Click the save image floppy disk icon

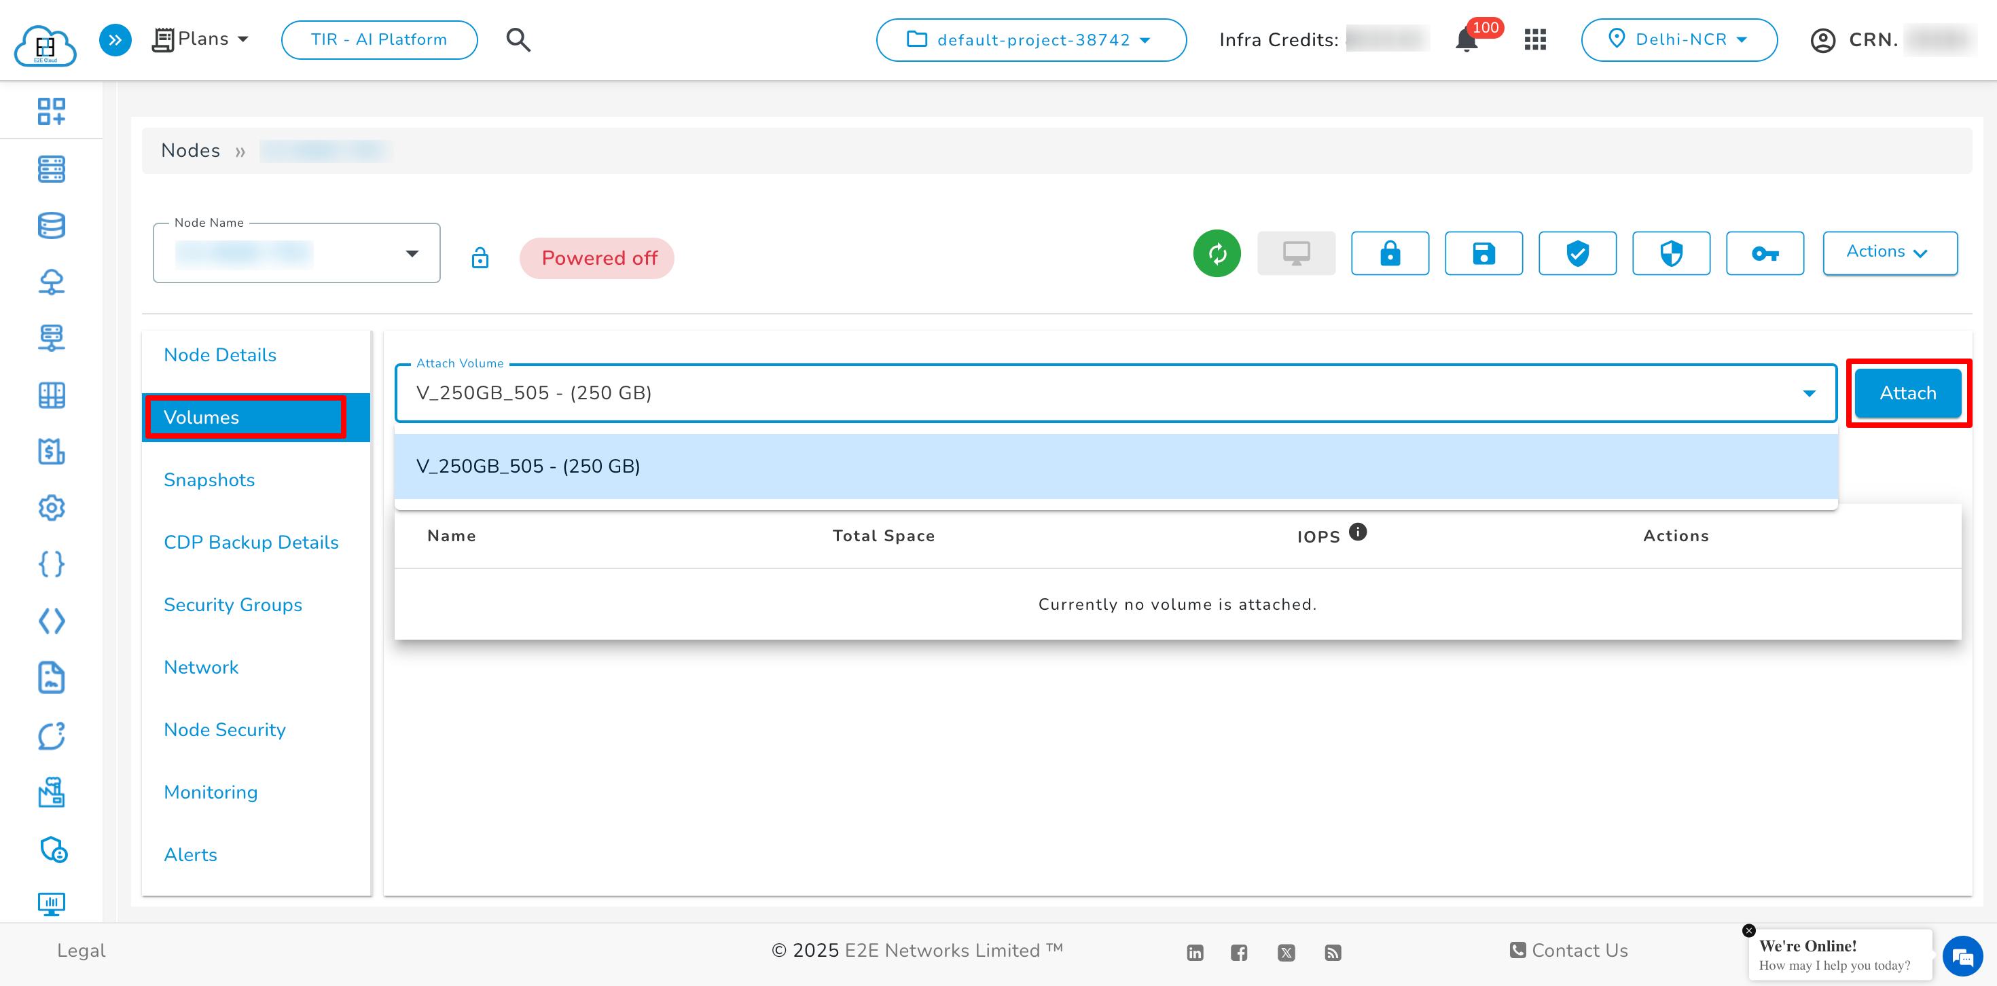pyautogui.click(x=1483, y=253)
